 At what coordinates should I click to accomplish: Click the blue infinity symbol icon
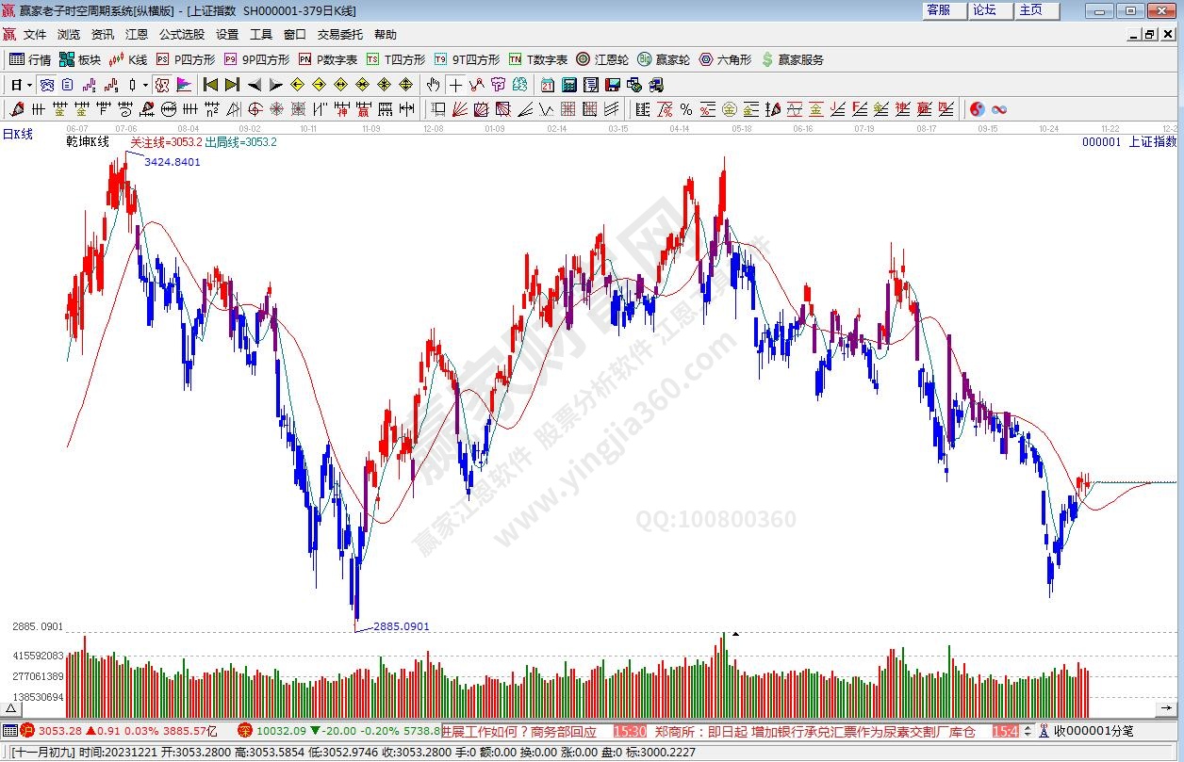tap(999, 109)
